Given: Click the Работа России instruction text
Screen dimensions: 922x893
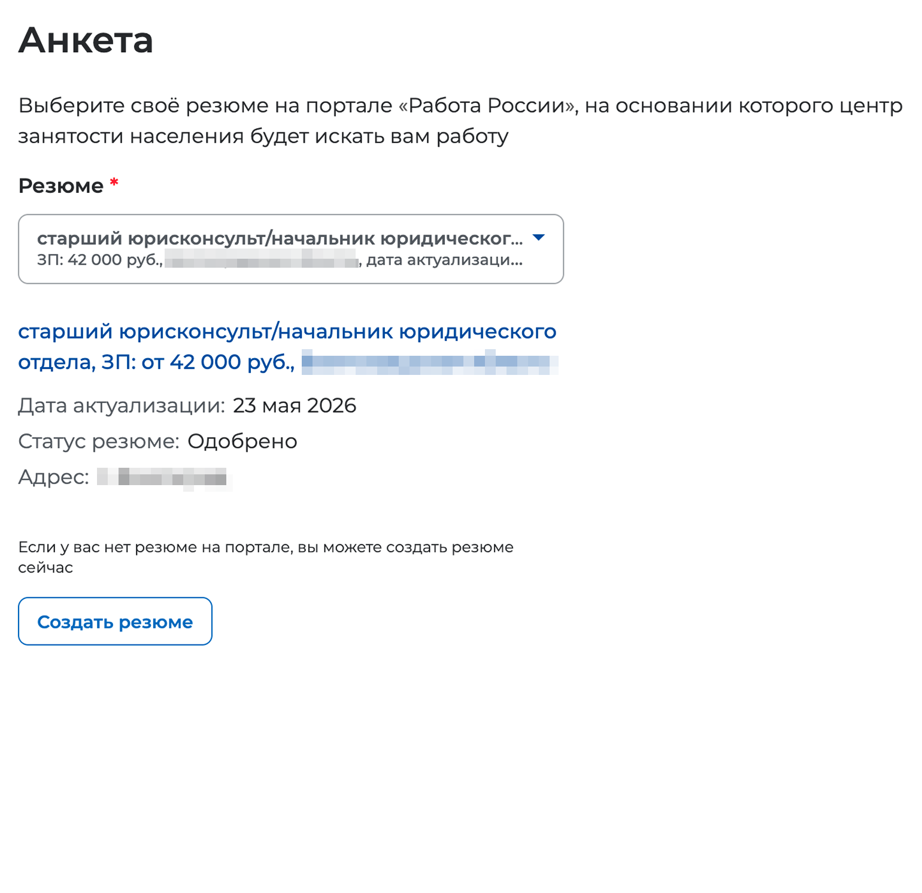Looking at the screenshot, I should click(x=460, y=120).
